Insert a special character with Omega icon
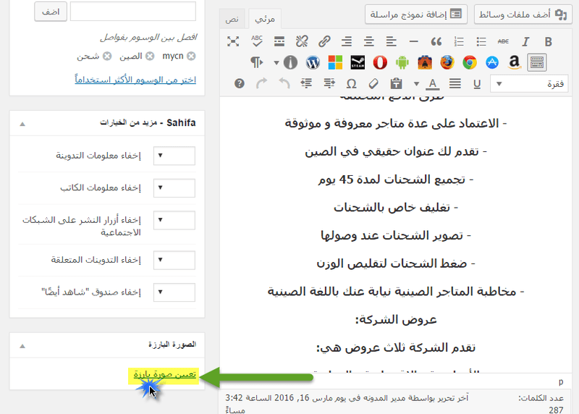The width and height of the screenshot is (579, 414). click(x=352, y=83)
